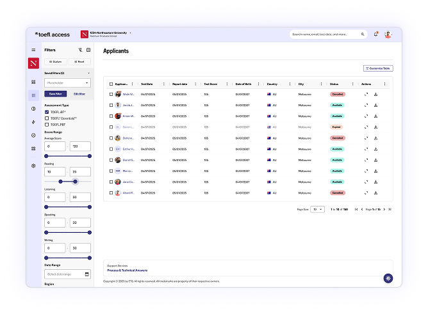The height and width of the screenshot is (312, 428).
Task: Download the first row's score report
Action: pos(376,94)
